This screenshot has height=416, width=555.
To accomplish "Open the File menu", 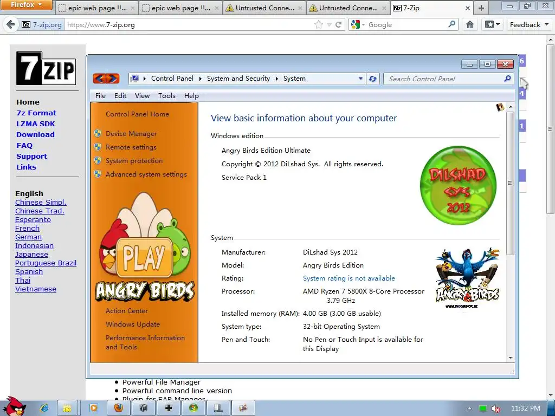I will (x=100, y=95).
